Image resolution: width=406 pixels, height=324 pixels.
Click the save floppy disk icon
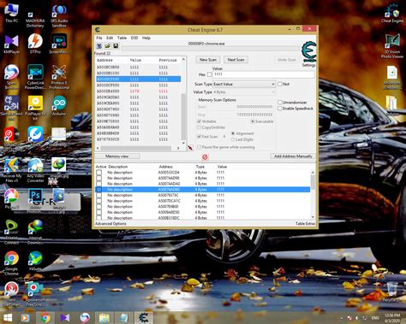tap(116, 46)
